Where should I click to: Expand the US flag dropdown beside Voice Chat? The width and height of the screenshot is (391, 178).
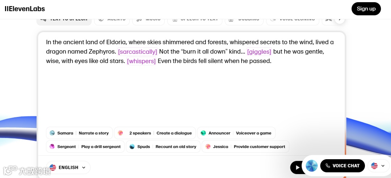[378, 166]
